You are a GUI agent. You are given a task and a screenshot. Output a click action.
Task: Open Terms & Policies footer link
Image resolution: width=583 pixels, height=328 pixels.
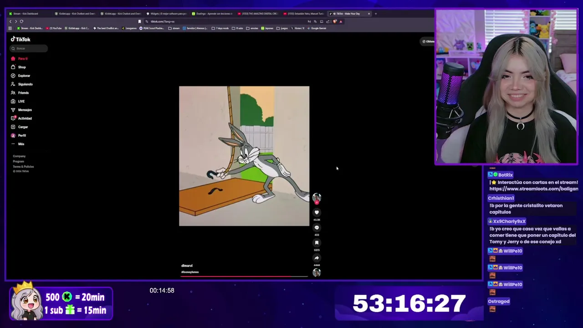pos(23,166)
